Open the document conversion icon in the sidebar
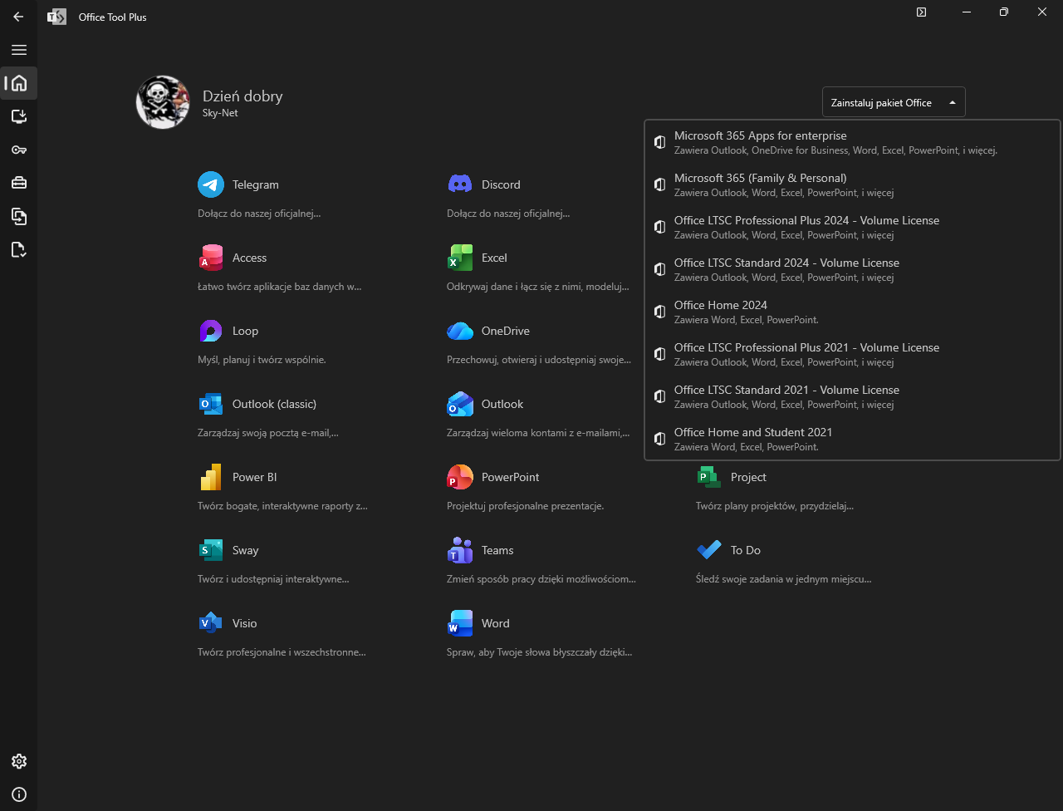Viewport: 1063px width, 811px height. 19,216
